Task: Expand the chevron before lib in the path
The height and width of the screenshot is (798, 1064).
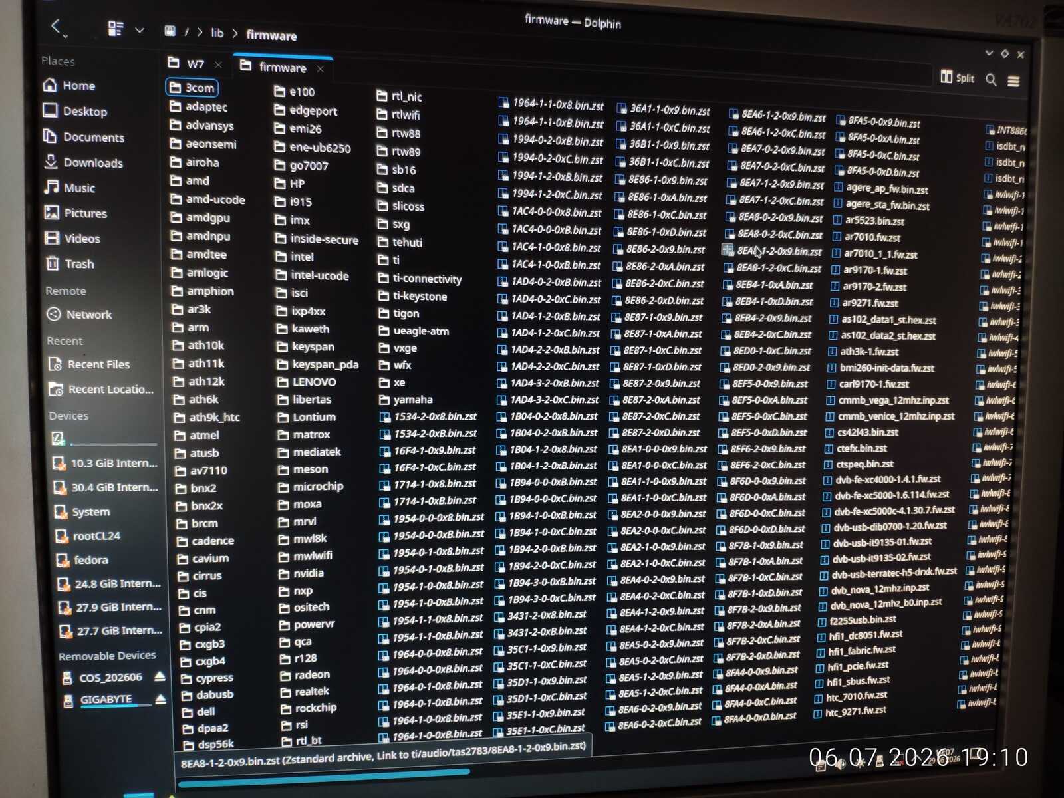Action: click(199, 31)
